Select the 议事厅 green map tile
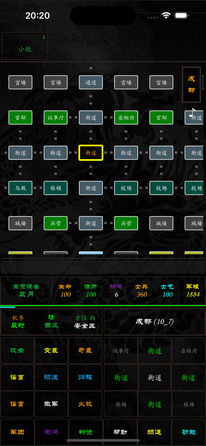 [x=56, y=117]
